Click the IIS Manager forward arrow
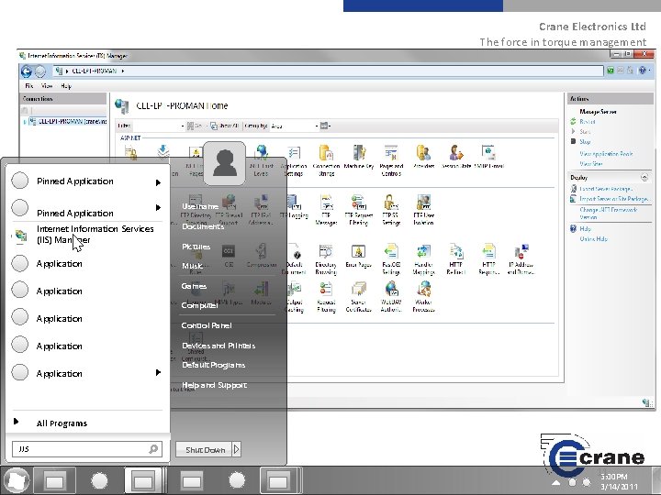 [x=40, y=71]
